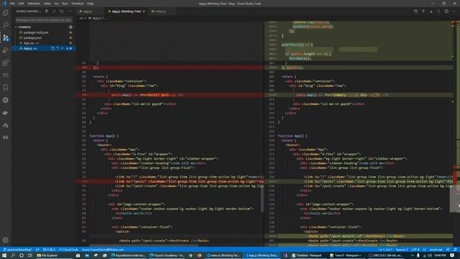
Task: Click Spaces: 2 indentation in status bar
Action: tap(402, 250)
